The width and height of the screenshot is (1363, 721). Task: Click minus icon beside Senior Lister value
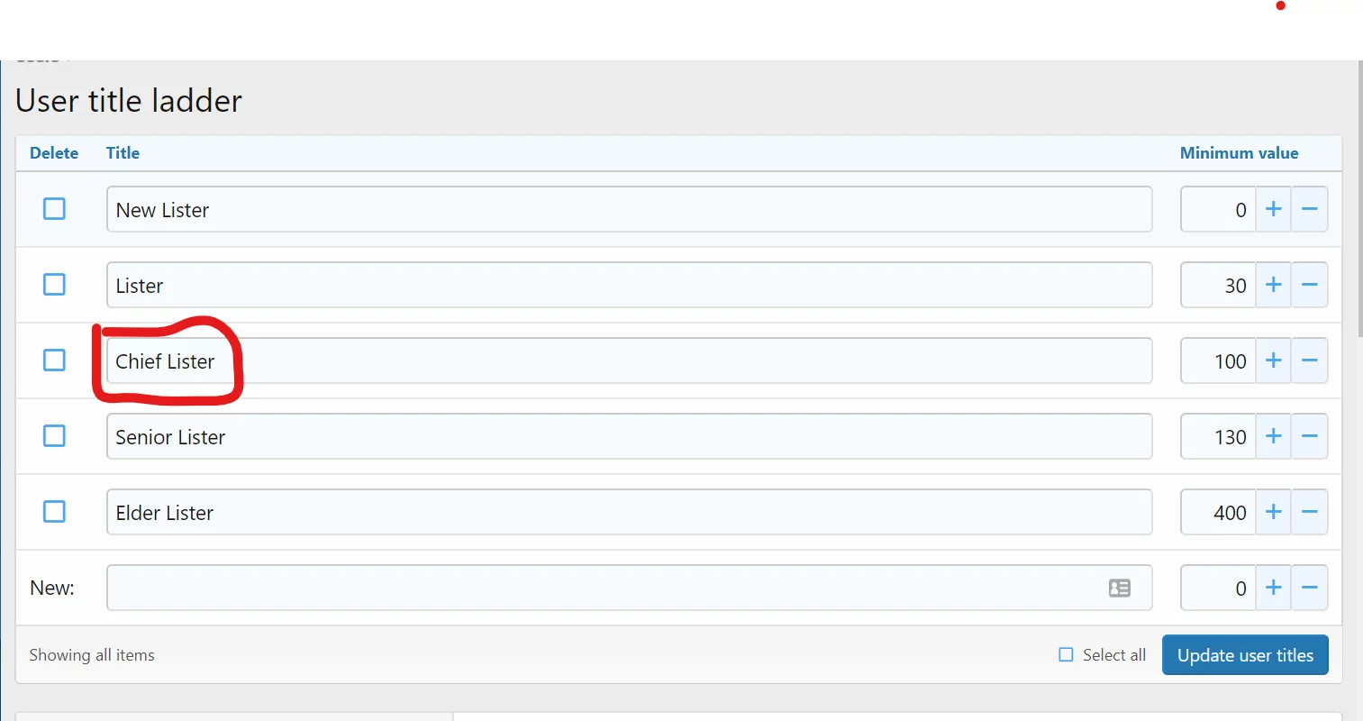tap(1310, 436)
